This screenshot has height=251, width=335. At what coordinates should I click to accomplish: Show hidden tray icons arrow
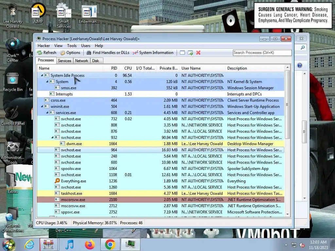pyautogui.click(x=286, y=245)
